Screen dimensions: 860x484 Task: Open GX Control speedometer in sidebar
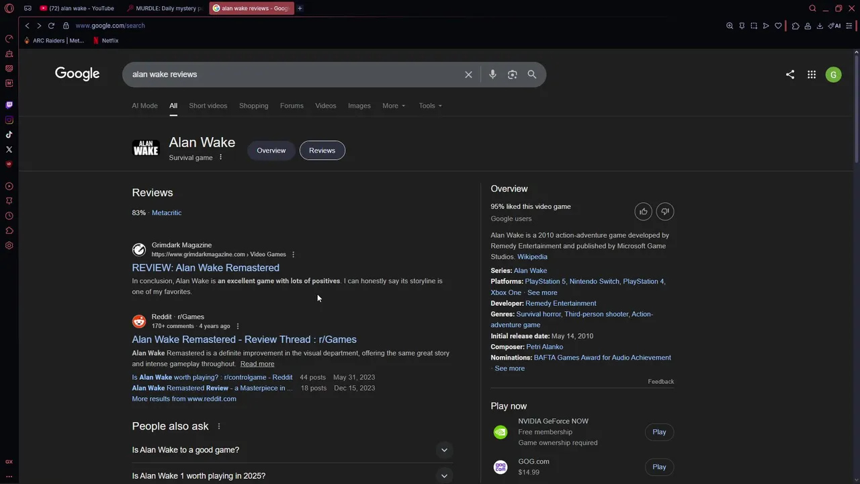pyautogui.click(x=9, y=38)
